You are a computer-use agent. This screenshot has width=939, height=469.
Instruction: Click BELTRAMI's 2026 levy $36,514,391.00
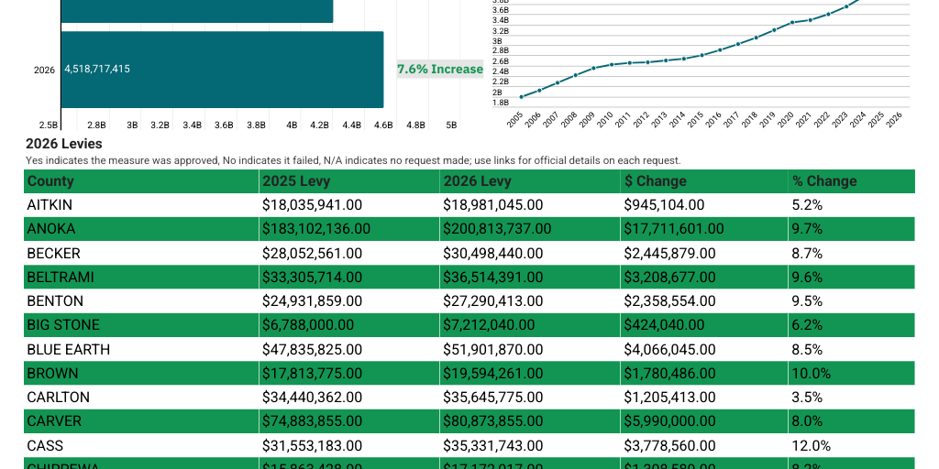(x=530, y=277)
